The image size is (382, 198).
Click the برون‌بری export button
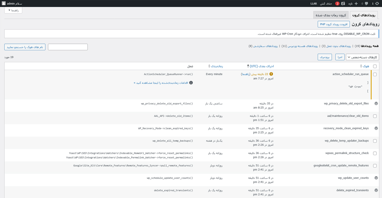[325, 57]
